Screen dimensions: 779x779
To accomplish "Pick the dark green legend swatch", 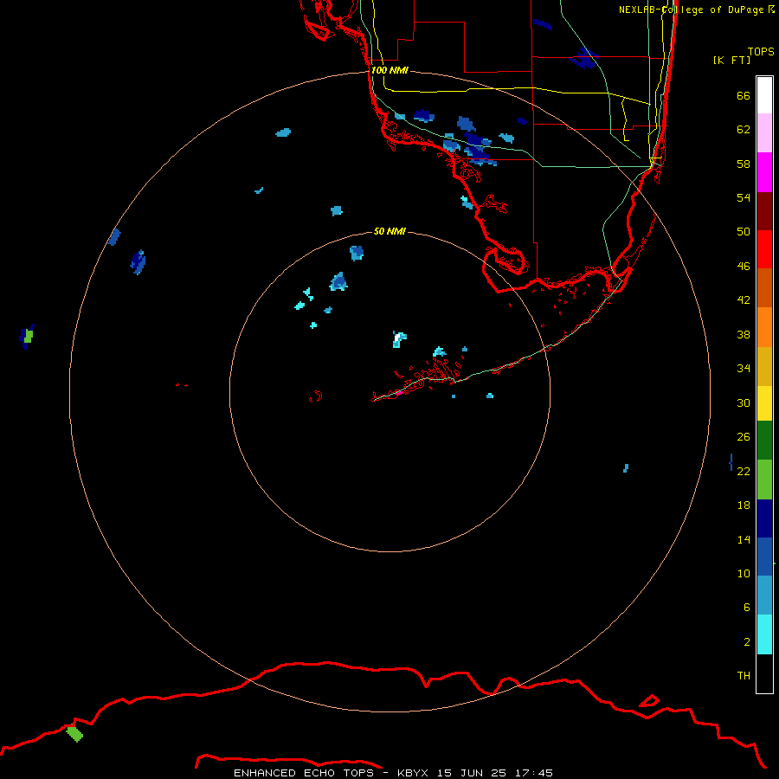I will (764, 441).
